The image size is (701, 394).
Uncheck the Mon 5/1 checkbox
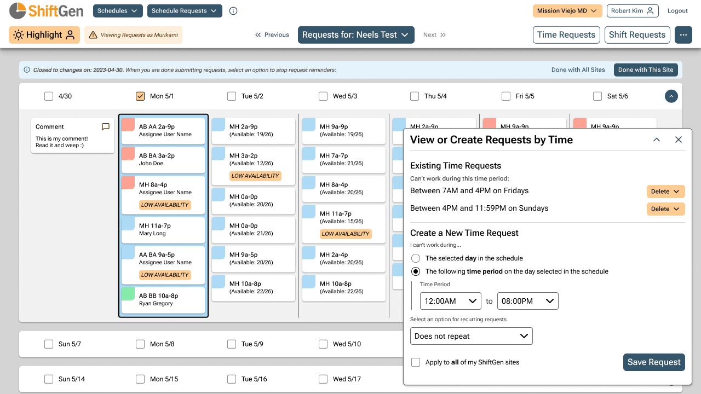click(x=140, y=96)
